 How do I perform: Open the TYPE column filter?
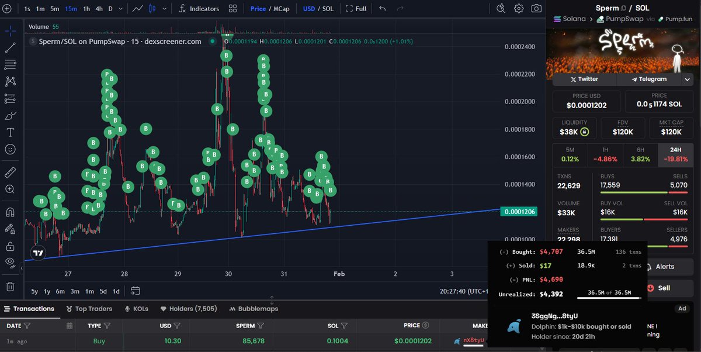point(107,326)
